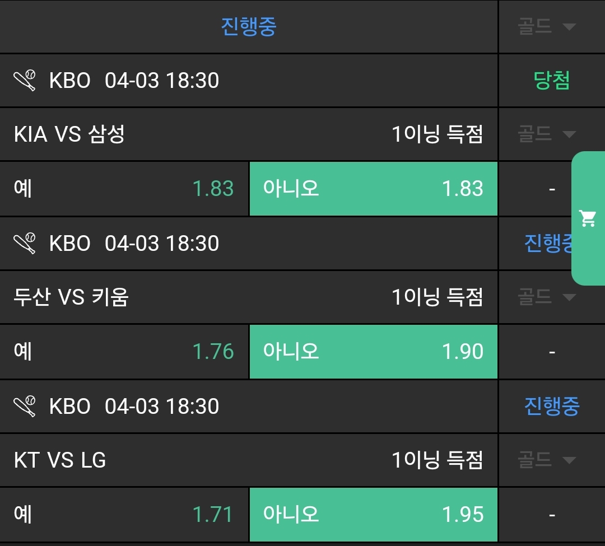Open 골드 dropdown in KT VS LG row
605x546 pixels.
click(x=547, y=460)
